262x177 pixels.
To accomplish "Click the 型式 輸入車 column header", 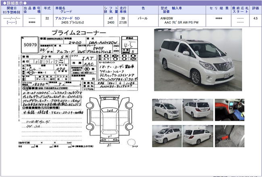I will pyautogui.click(x=171, y=8).
